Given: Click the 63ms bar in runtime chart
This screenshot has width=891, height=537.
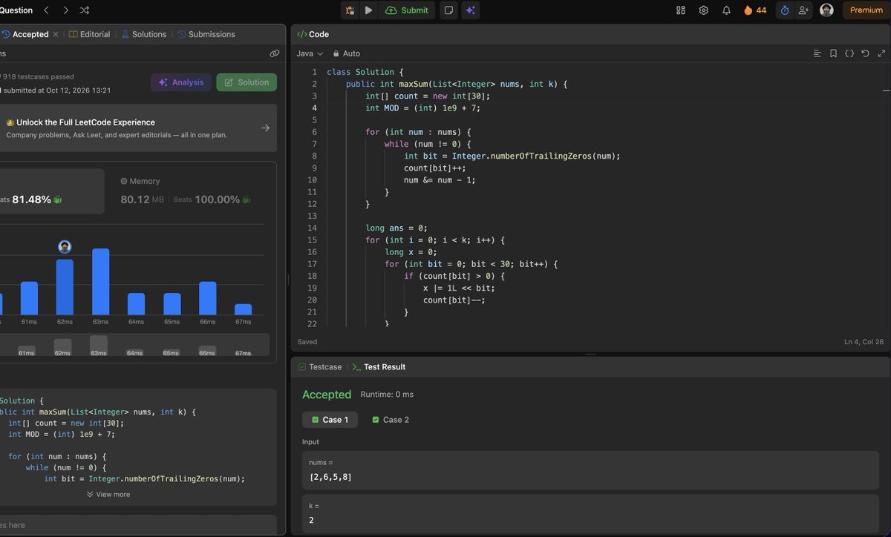Looking at the screenshot, I should (x=100, y=282).
